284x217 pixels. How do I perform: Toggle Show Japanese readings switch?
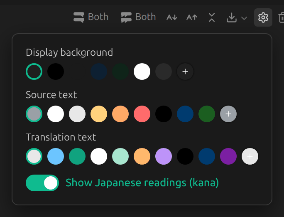point(42,183)
